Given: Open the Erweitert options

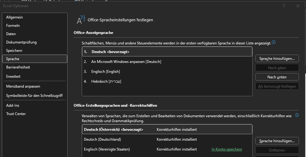Looking at the screenshot, I should coord(35,76).
